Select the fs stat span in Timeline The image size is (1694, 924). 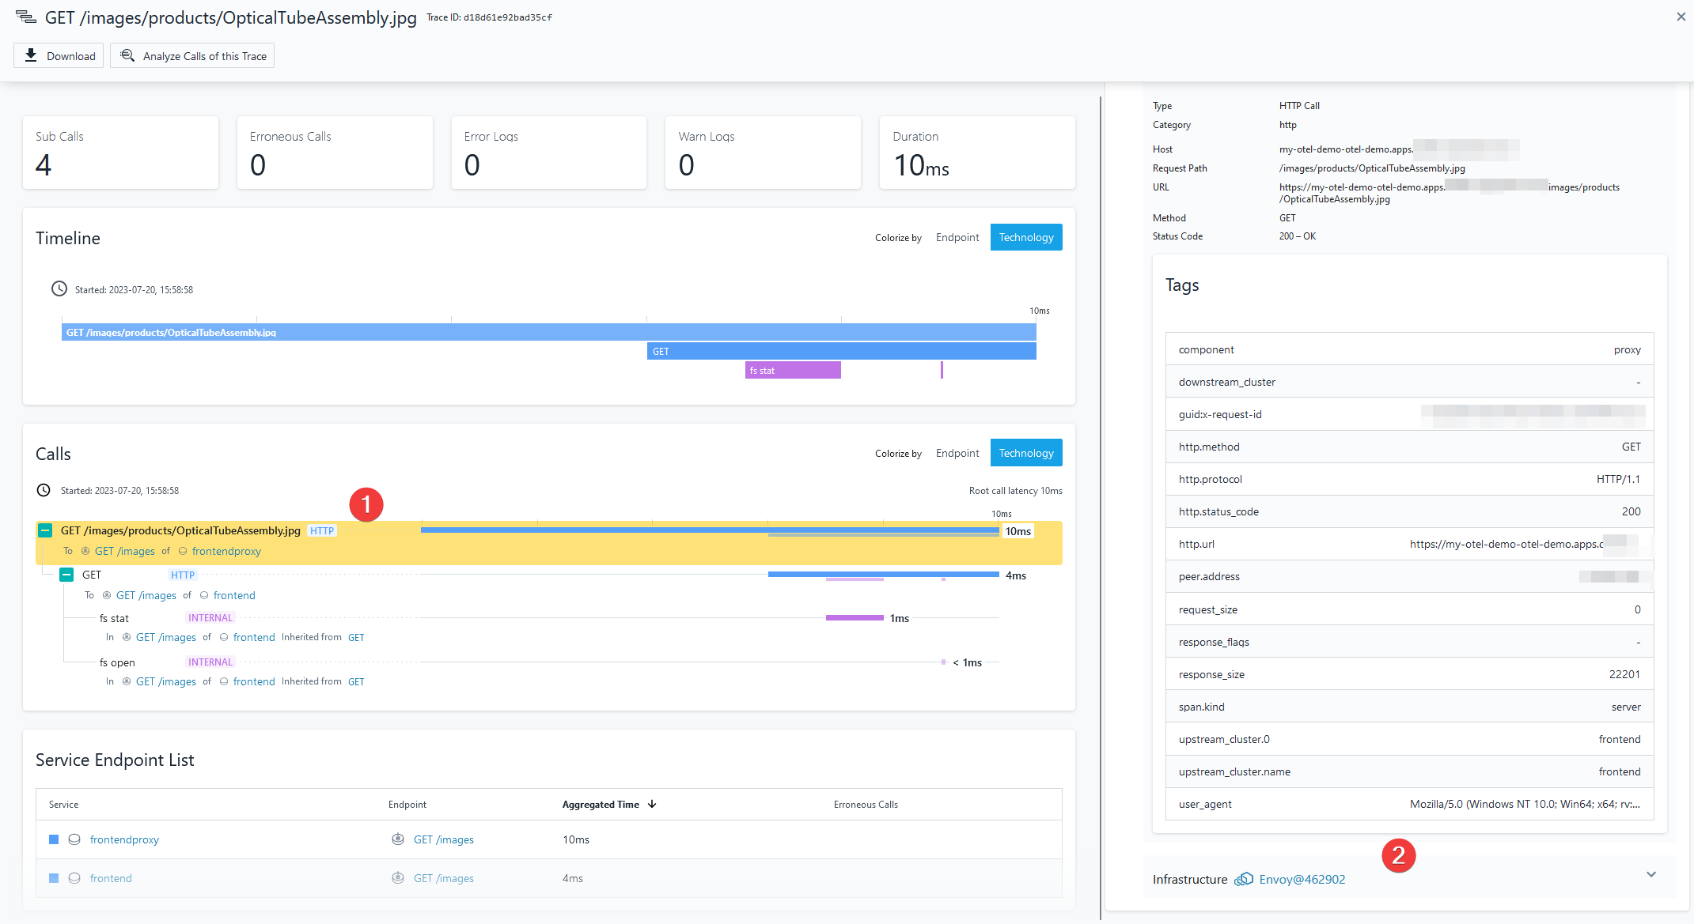(793, 370)
